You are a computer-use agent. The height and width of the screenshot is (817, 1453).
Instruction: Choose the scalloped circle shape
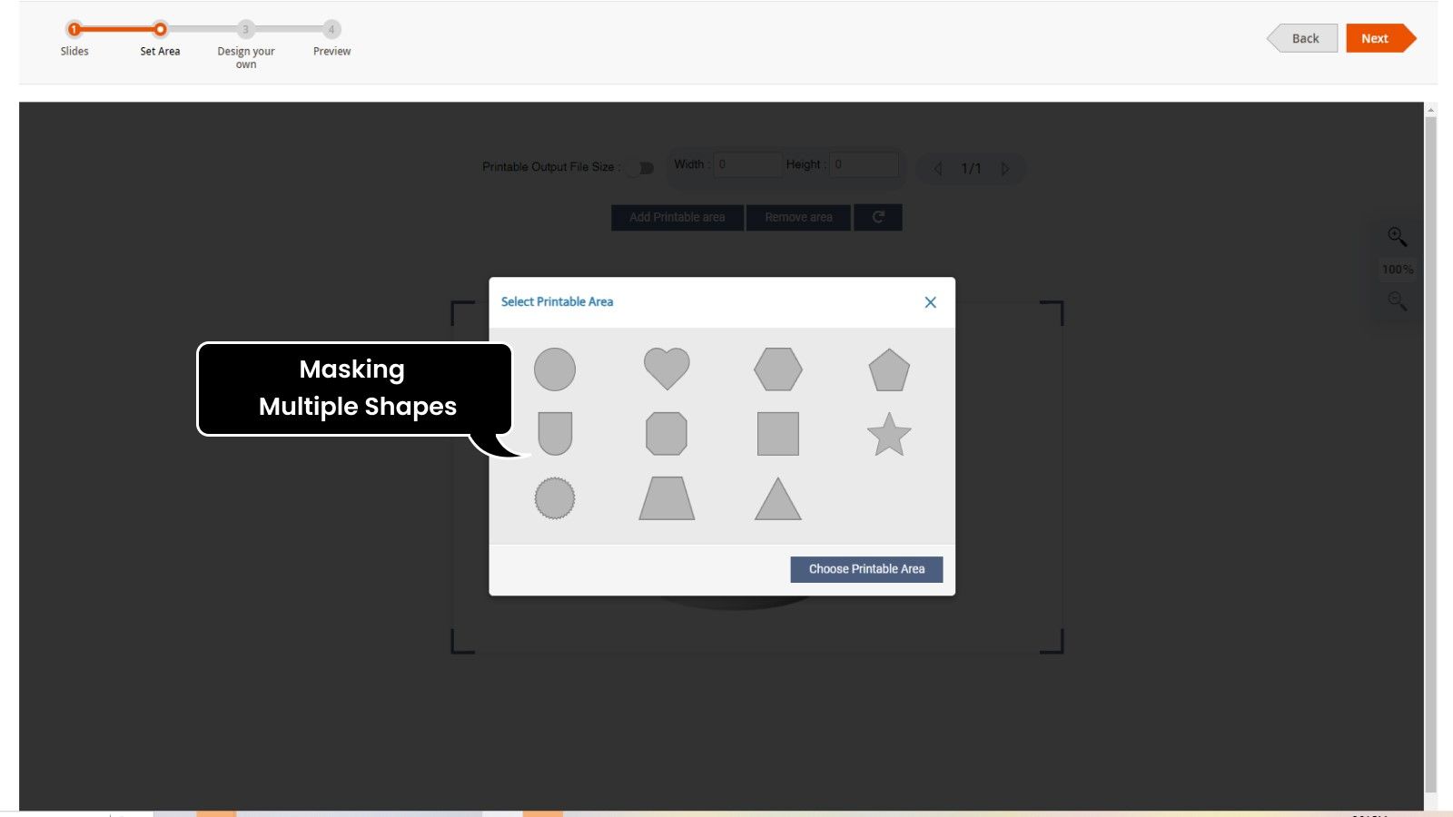click(555, 498)
